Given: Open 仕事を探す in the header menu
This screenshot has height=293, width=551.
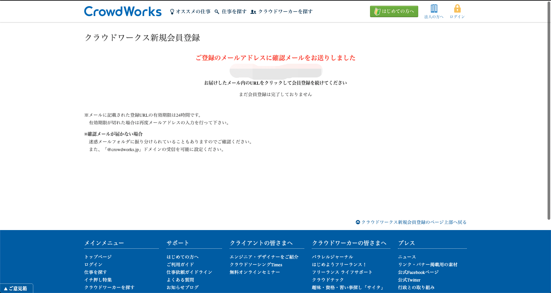Looking at the screenshot, I should pyautogui.click(x=234, y=11).
